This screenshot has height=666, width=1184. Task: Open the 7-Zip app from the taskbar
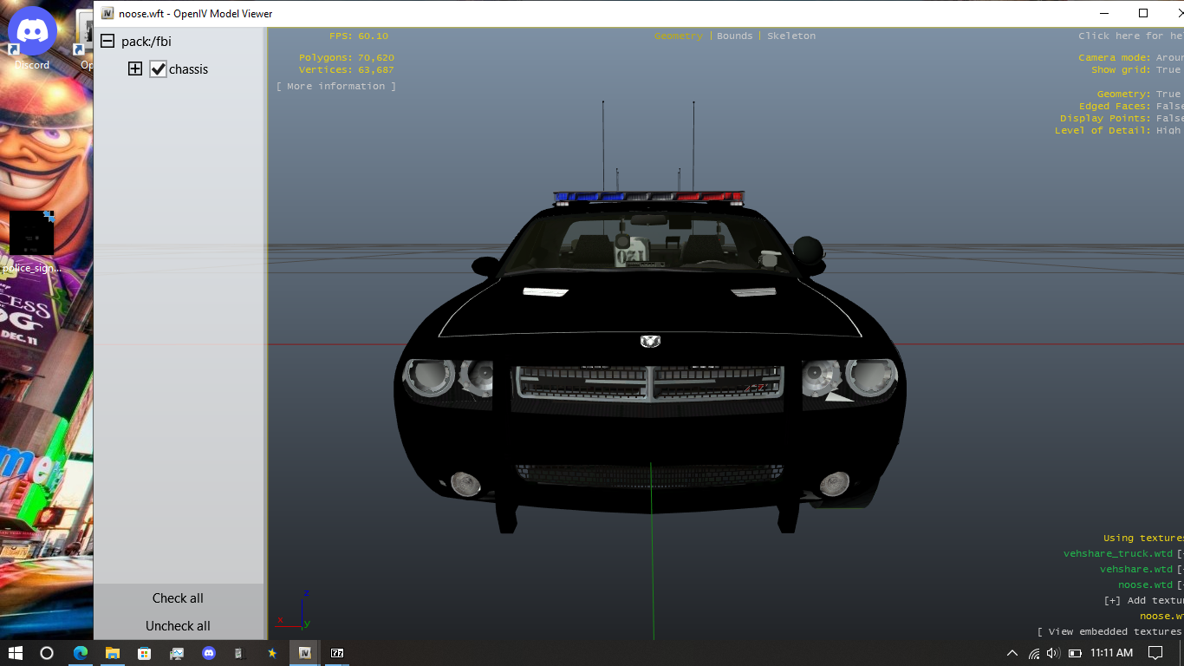click(x=337, y=653)
